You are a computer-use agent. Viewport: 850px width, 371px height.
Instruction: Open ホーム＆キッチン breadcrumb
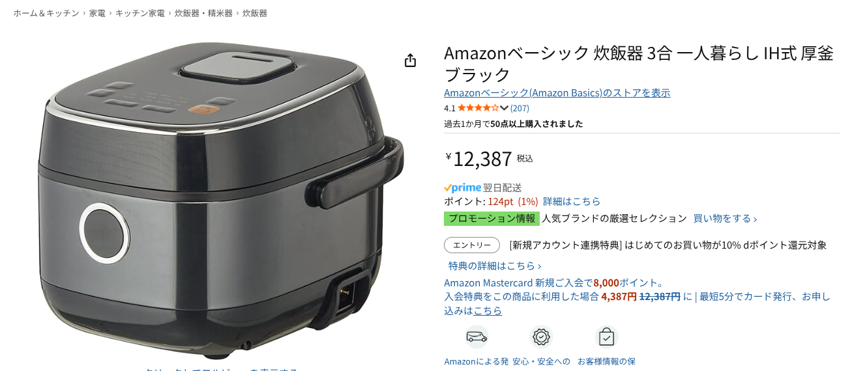coord(46,13)
